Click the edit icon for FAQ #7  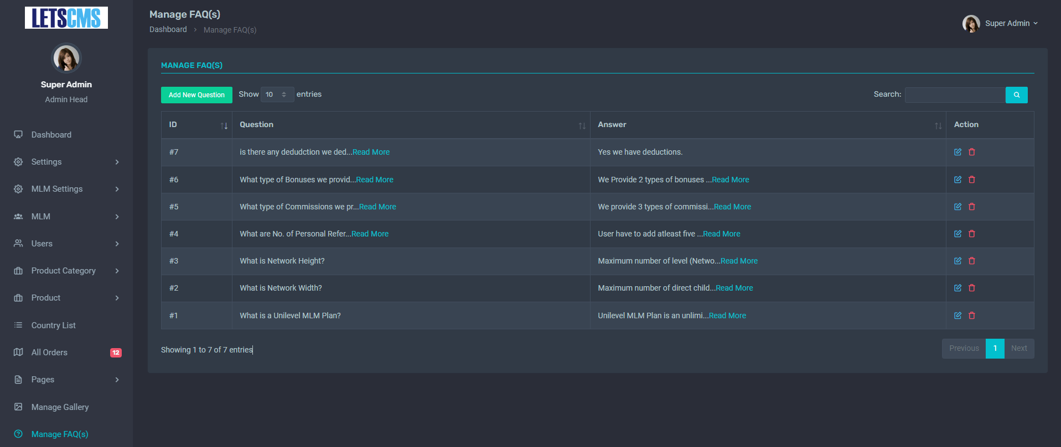pyautogui.click(x=958, y=152)
